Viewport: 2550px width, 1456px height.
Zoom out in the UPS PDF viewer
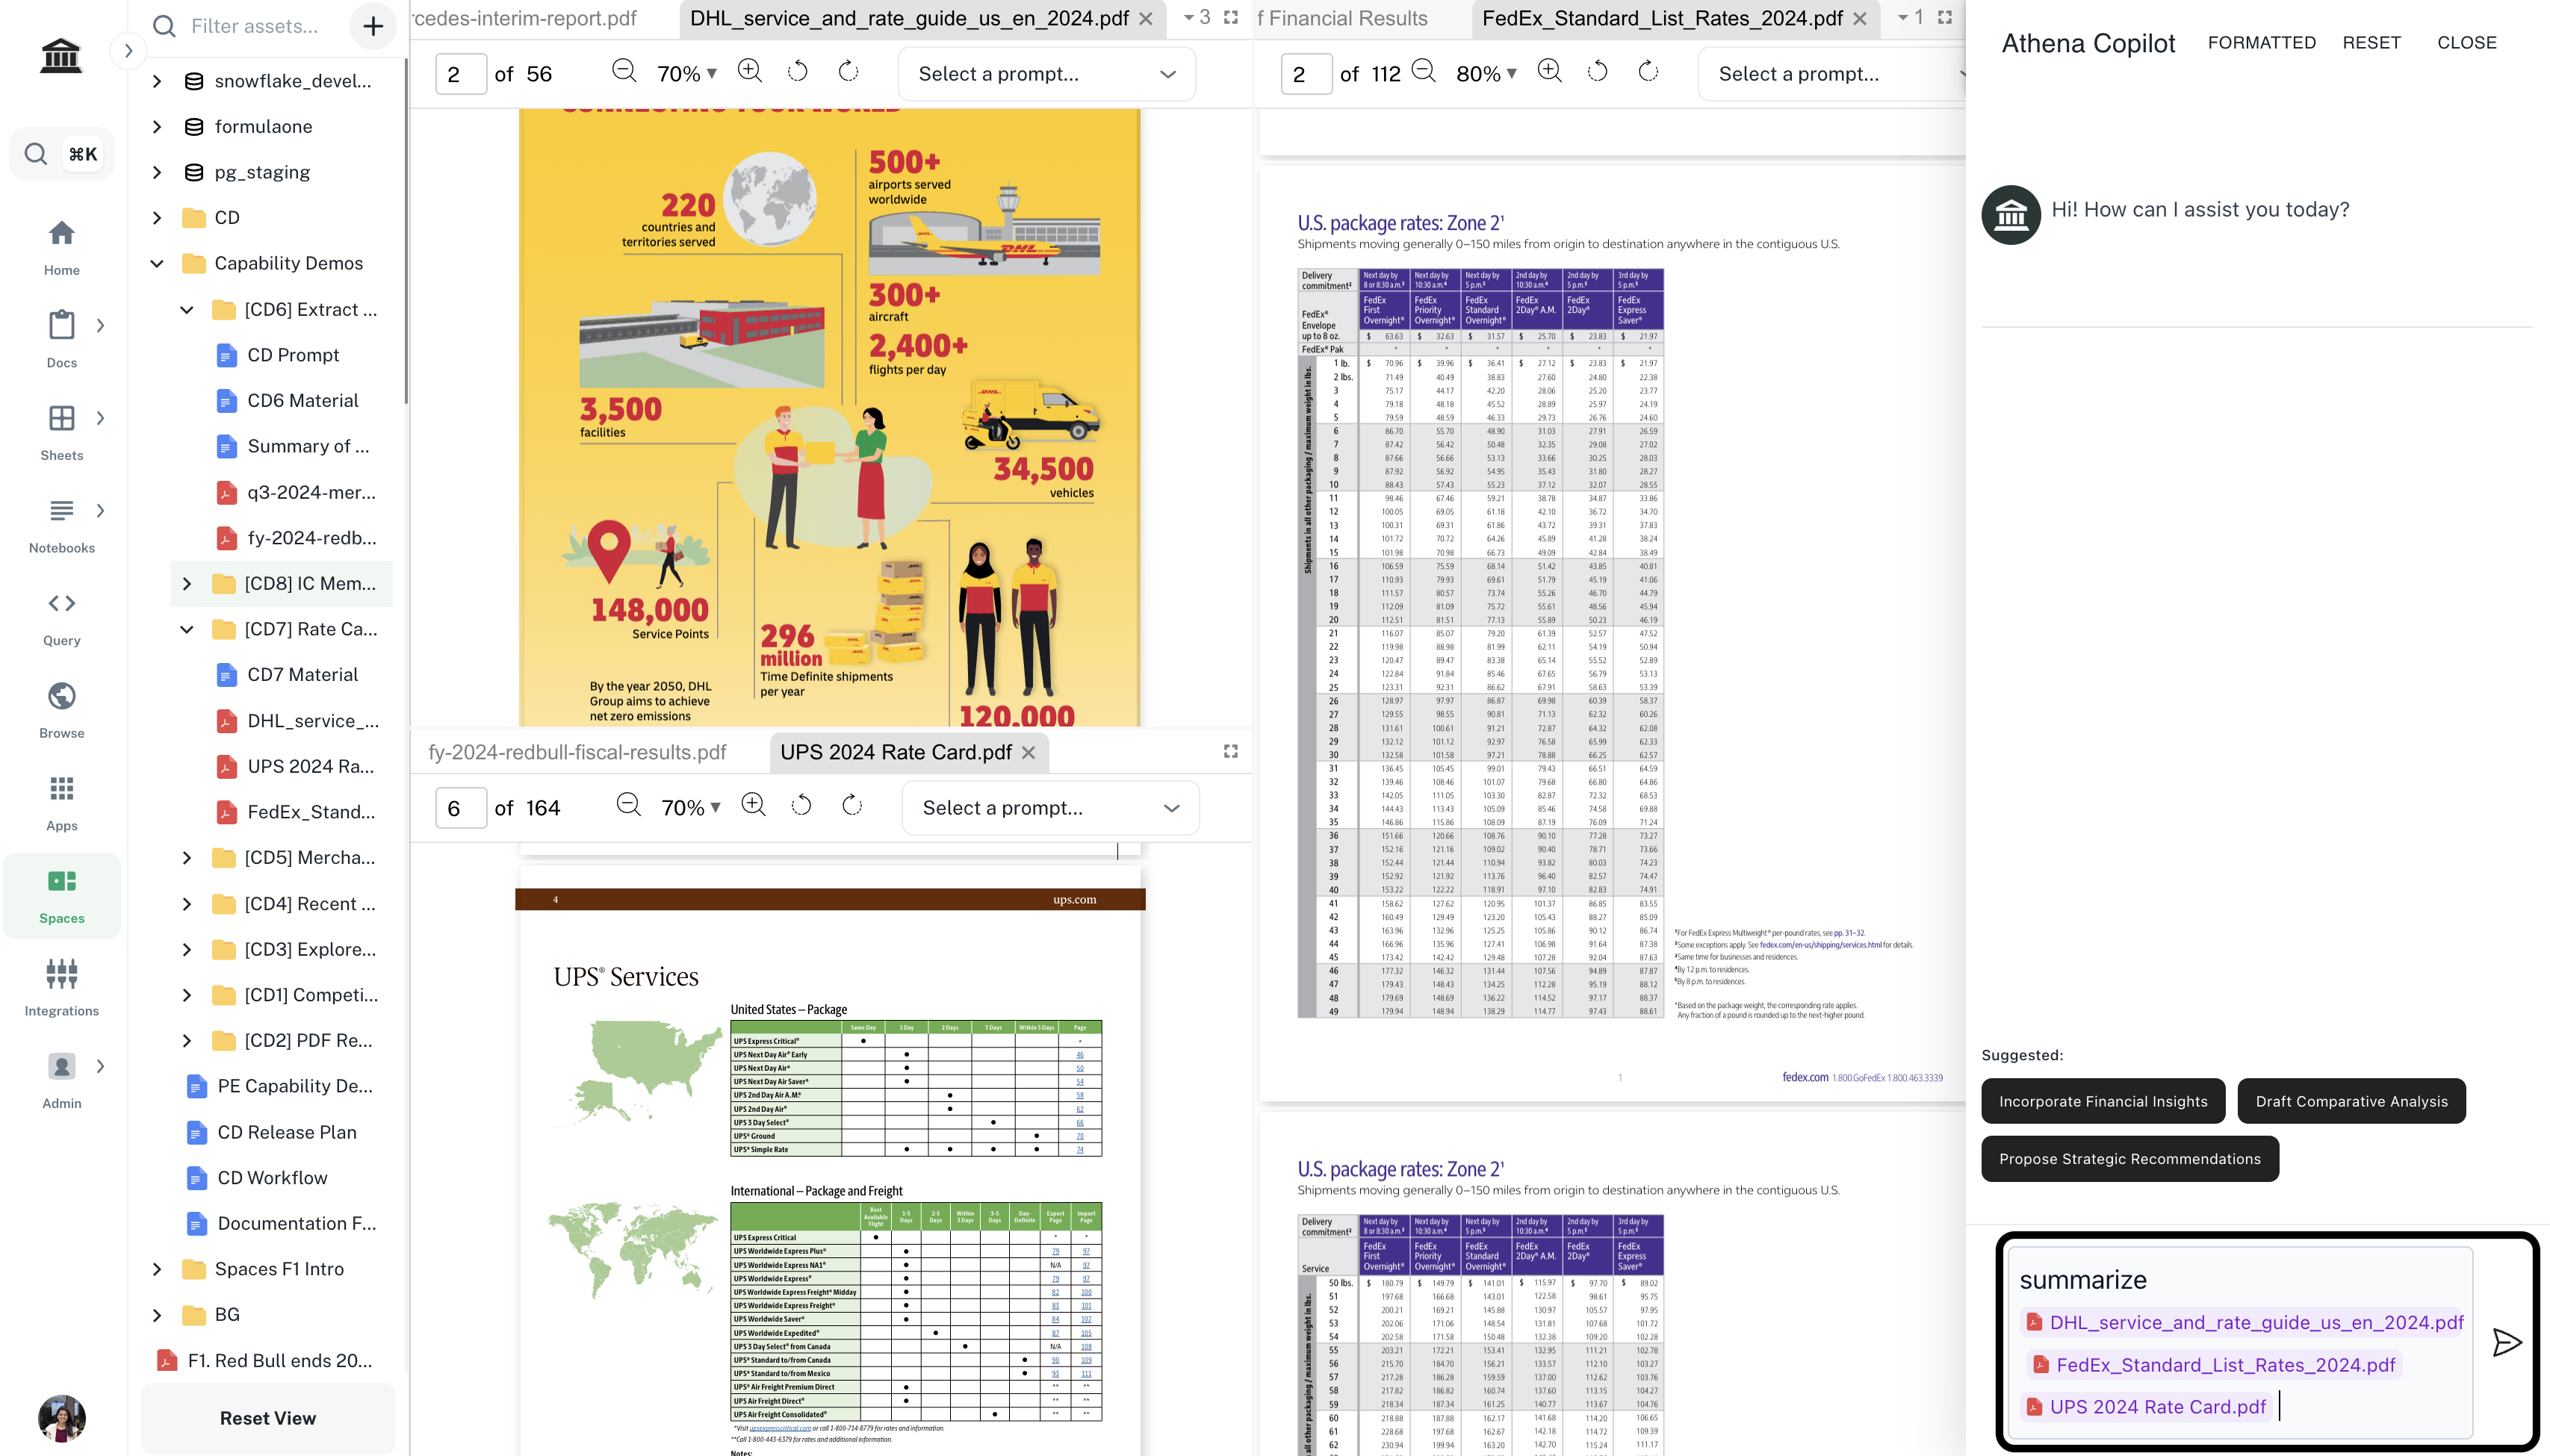click(x=628, y=805)
